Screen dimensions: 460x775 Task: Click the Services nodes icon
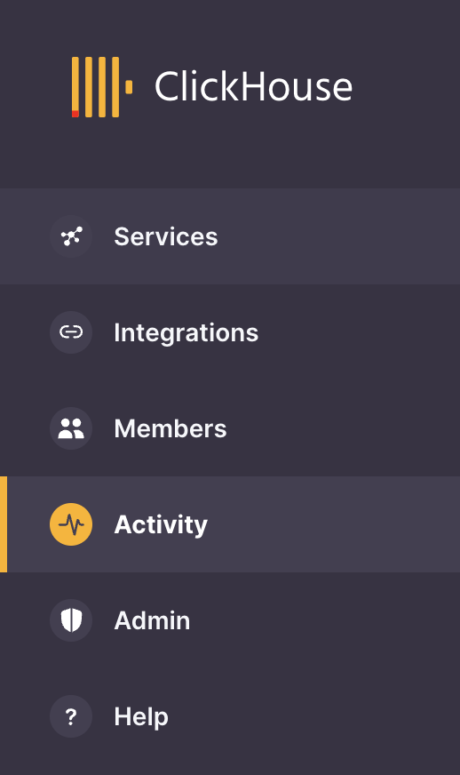pos(71,236)
